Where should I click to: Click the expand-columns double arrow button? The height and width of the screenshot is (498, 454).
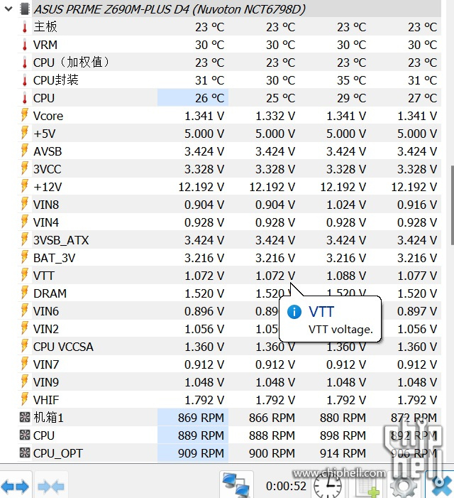coord(15,486)
